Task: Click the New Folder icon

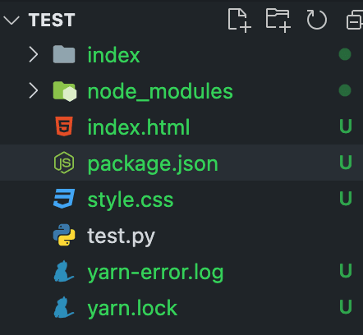Action: pos(278,21)
